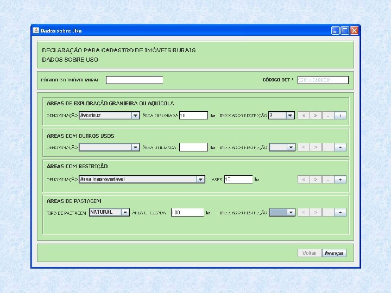
Task: Open Denominação dropdown in Outros Usos section
Action: tap(109, 147)
